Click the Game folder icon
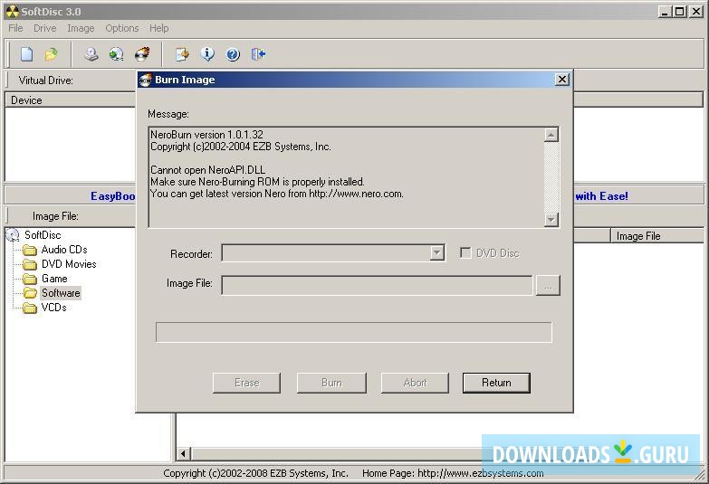The width and height of the screenshot is (709, 484). click(30, 279)
